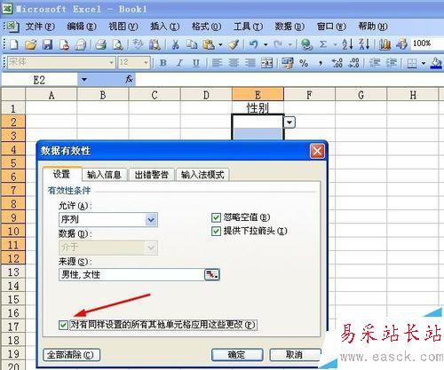The image size is (444, 370).
Task: Click the Sort Ascending icon
Action: [x=347, y=44]
